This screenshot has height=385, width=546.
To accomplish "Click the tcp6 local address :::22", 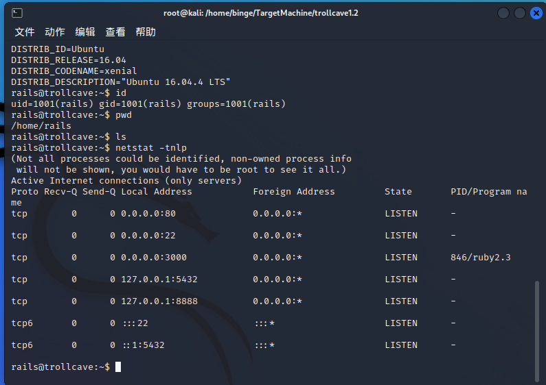I will (135, 323).
